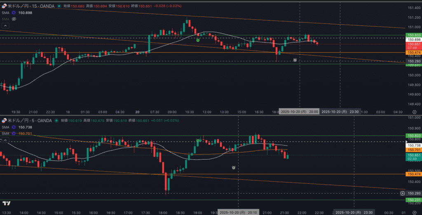Click the plus icon beside the 150.293 price label
Image resolution: width=422 pixels, height=215 pixels.
tap(402, 193)
